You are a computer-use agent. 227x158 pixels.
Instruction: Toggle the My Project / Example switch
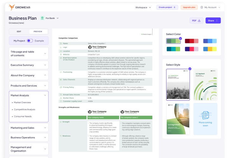tap(30, 41)
